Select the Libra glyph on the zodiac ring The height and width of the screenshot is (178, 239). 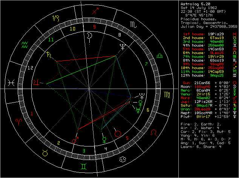point(159,56)
